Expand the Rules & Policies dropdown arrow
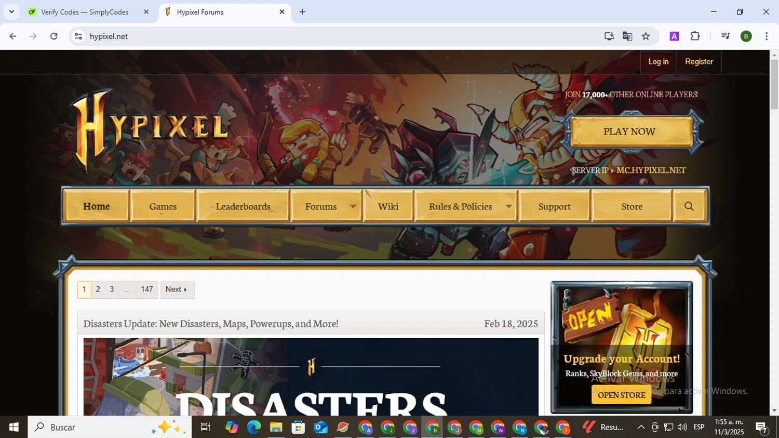 [509, 206]
